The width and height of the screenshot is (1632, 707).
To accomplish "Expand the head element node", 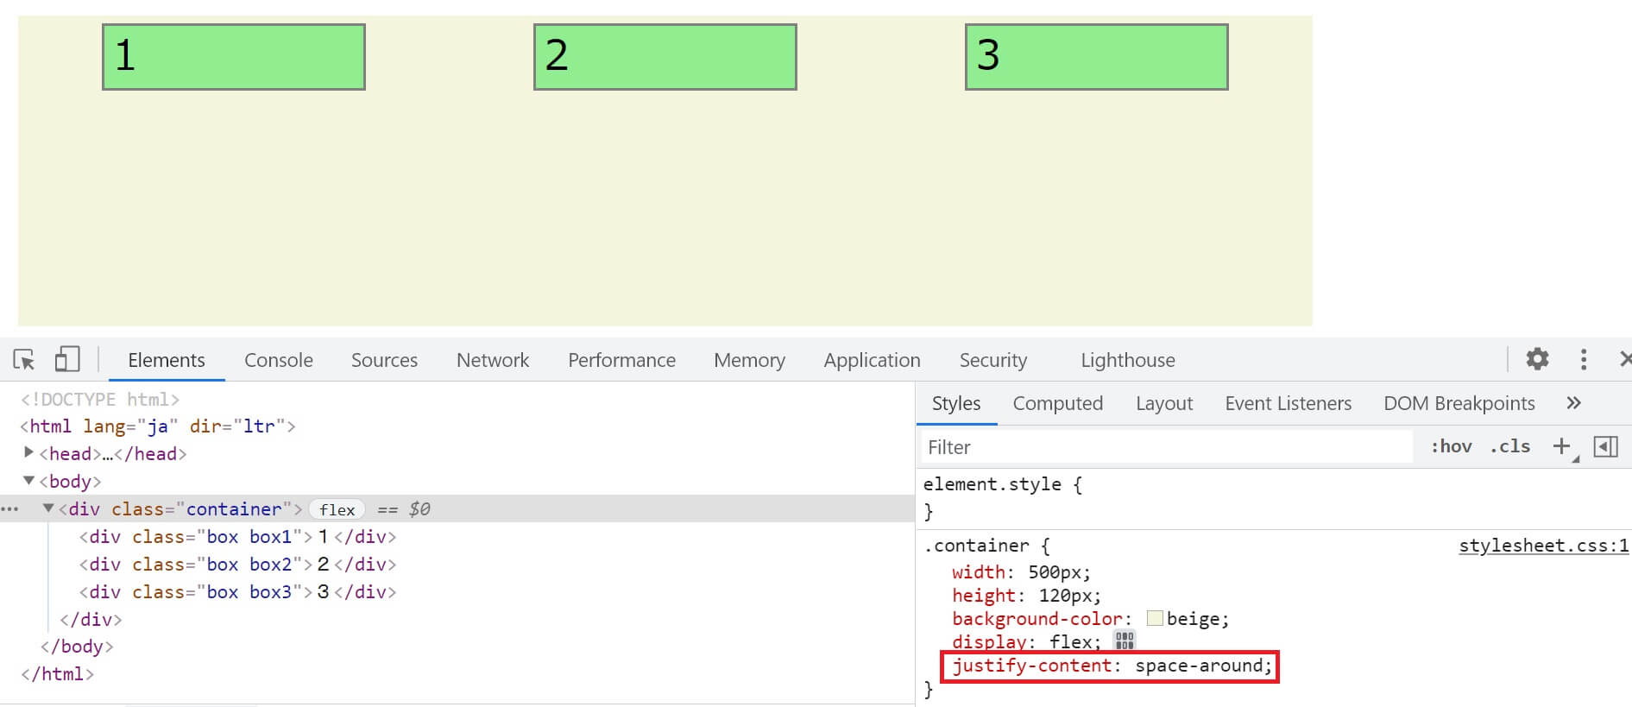I will [29, 452].
